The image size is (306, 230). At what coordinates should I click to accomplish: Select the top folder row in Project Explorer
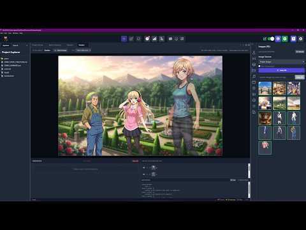(15, 59)
